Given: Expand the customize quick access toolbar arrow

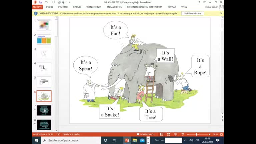Looking at the screenshot, I should tap(70, 2).
